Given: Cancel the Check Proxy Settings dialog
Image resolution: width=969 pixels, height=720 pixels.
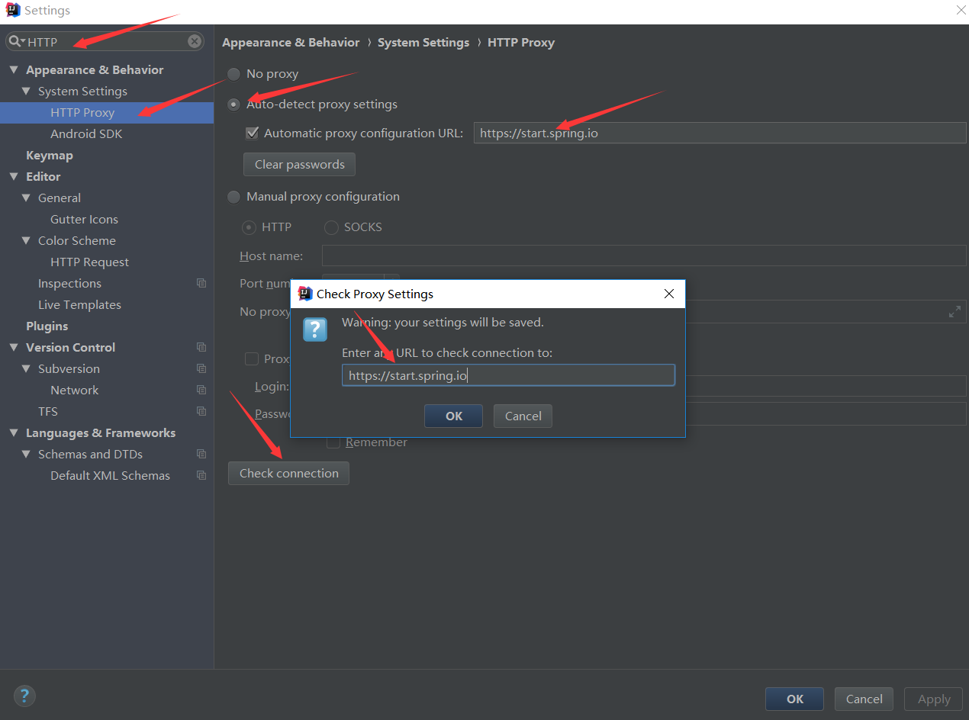Looking at the screenshot, I should [x=523, y=416].
